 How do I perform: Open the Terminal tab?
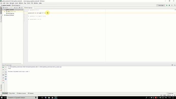pos(31,93)
